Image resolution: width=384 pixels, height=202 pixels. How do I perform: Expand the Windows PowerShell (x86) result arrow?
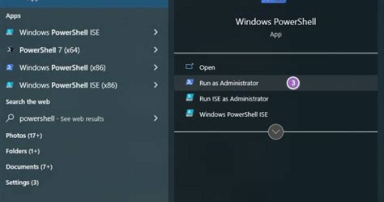click(156, 68)
